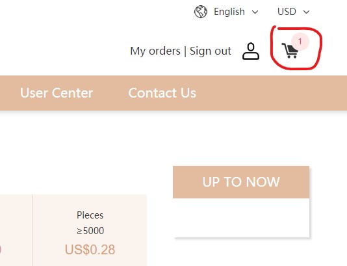Click the partially visible left price tier cell
The width and height of the screenshot is (347, 266).
tap(16, 230)
